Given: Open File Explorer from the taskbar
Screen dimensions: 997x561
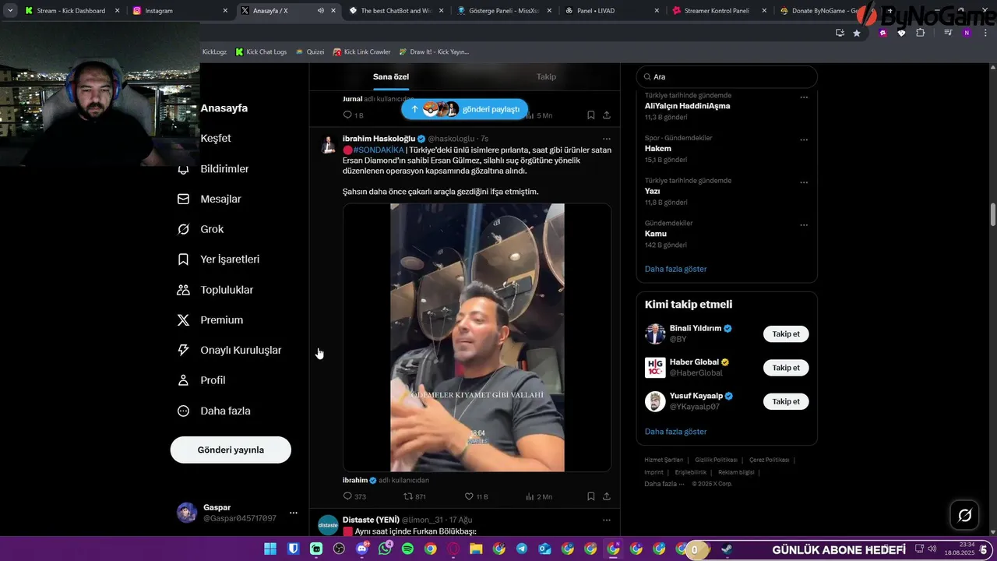Looking at the screenshot, I should [476, 549].
